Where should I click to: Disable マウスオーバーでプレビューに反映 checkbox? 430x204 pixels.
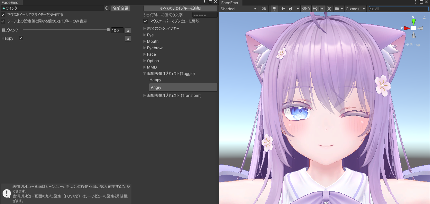coord(146,21)
